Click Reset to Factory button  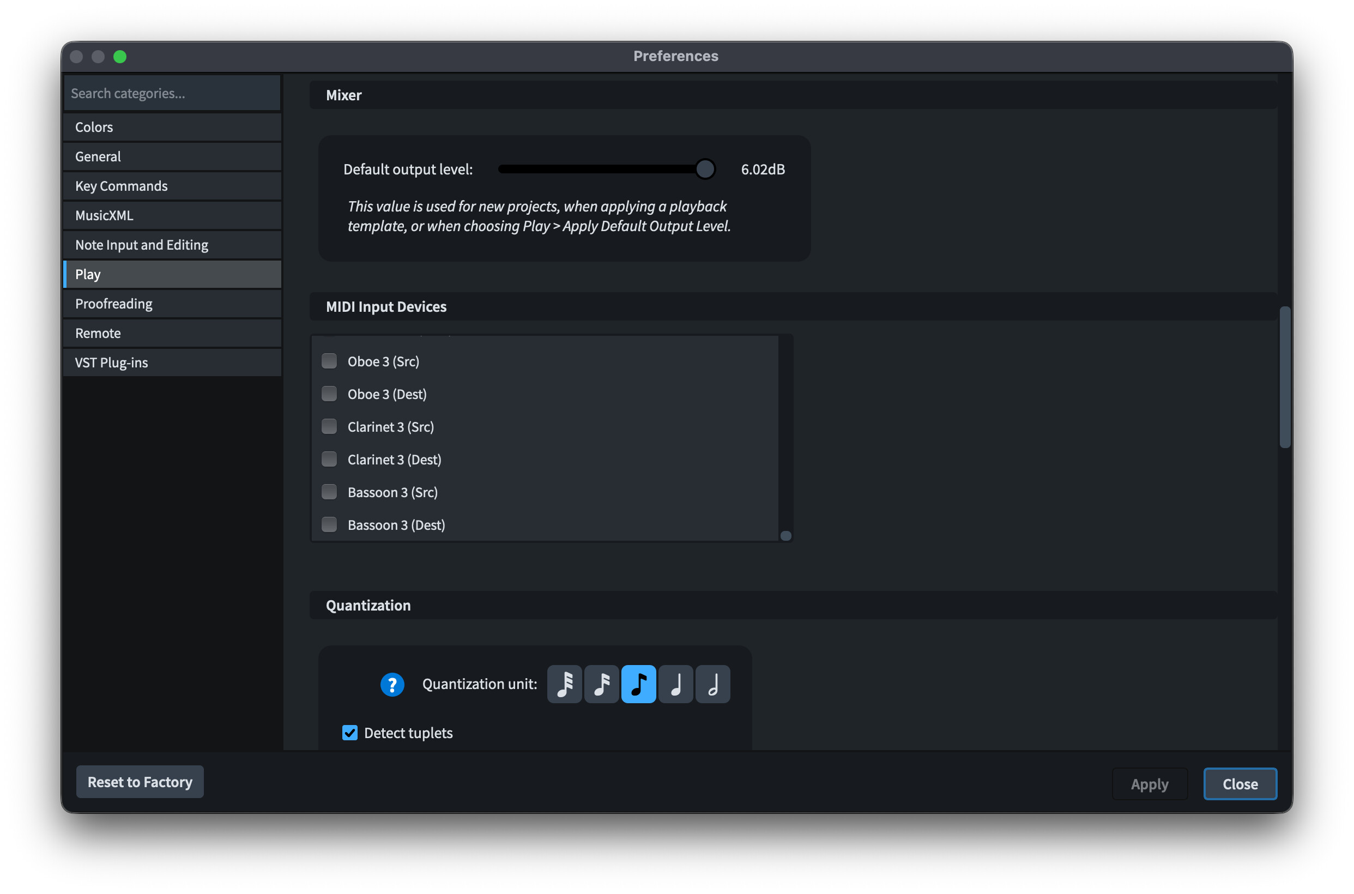(x=140, y=782)
